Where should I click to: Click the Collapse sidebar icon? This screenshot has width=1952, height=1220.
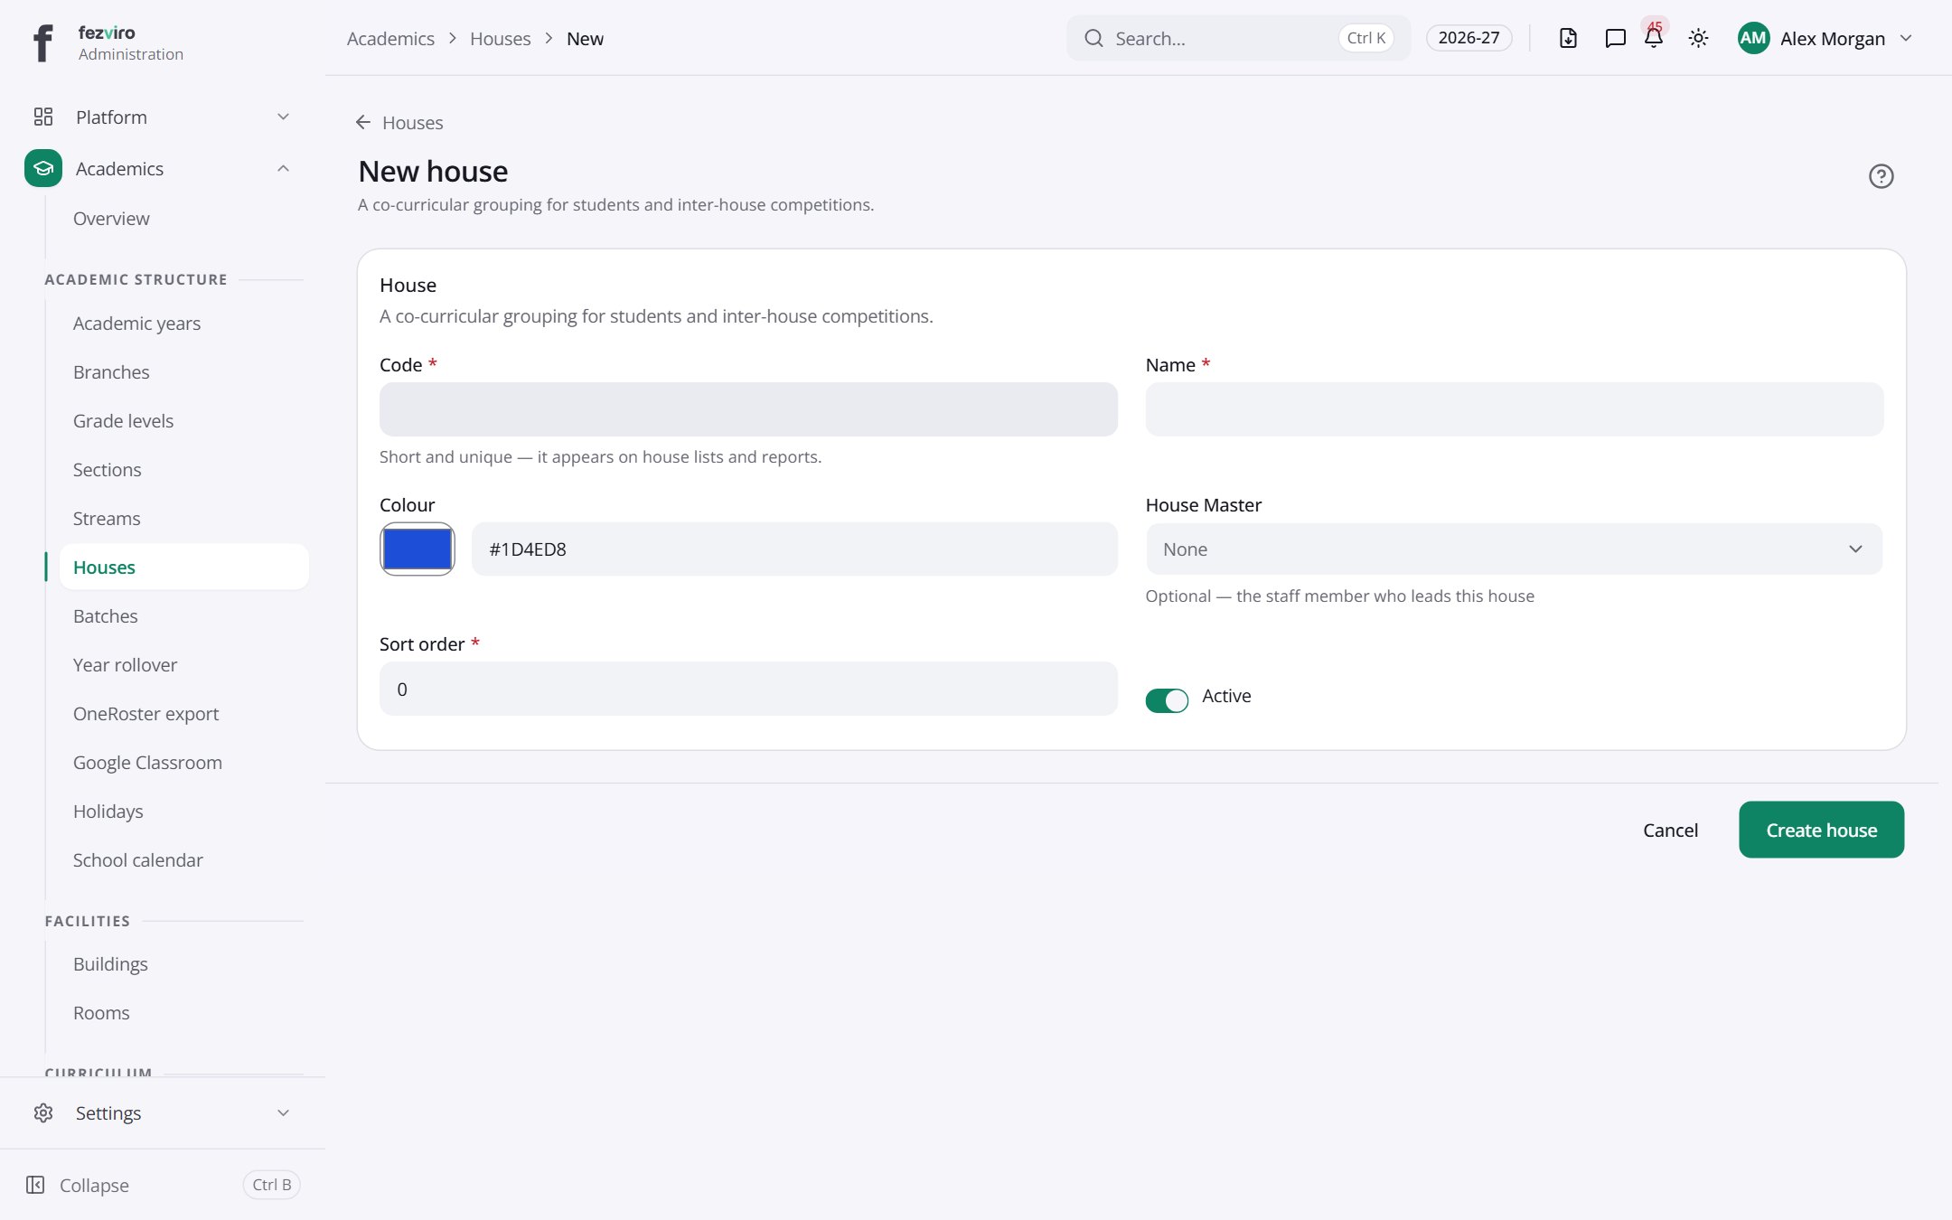tap(35, 1185)
